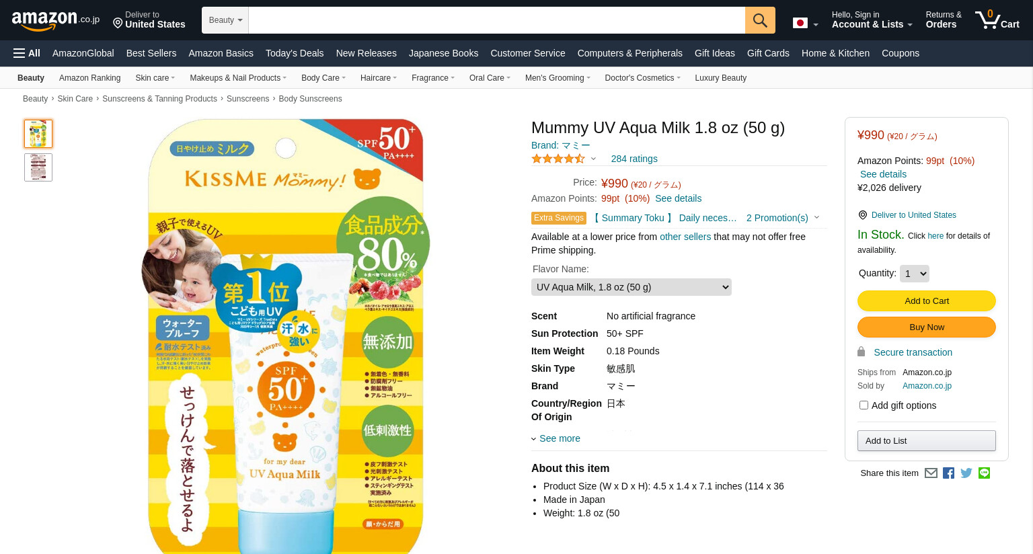This screenshot has height=554, width=1033.
Task: Open the Beauty search category dropdown
Action: click(x=225, y=20)
